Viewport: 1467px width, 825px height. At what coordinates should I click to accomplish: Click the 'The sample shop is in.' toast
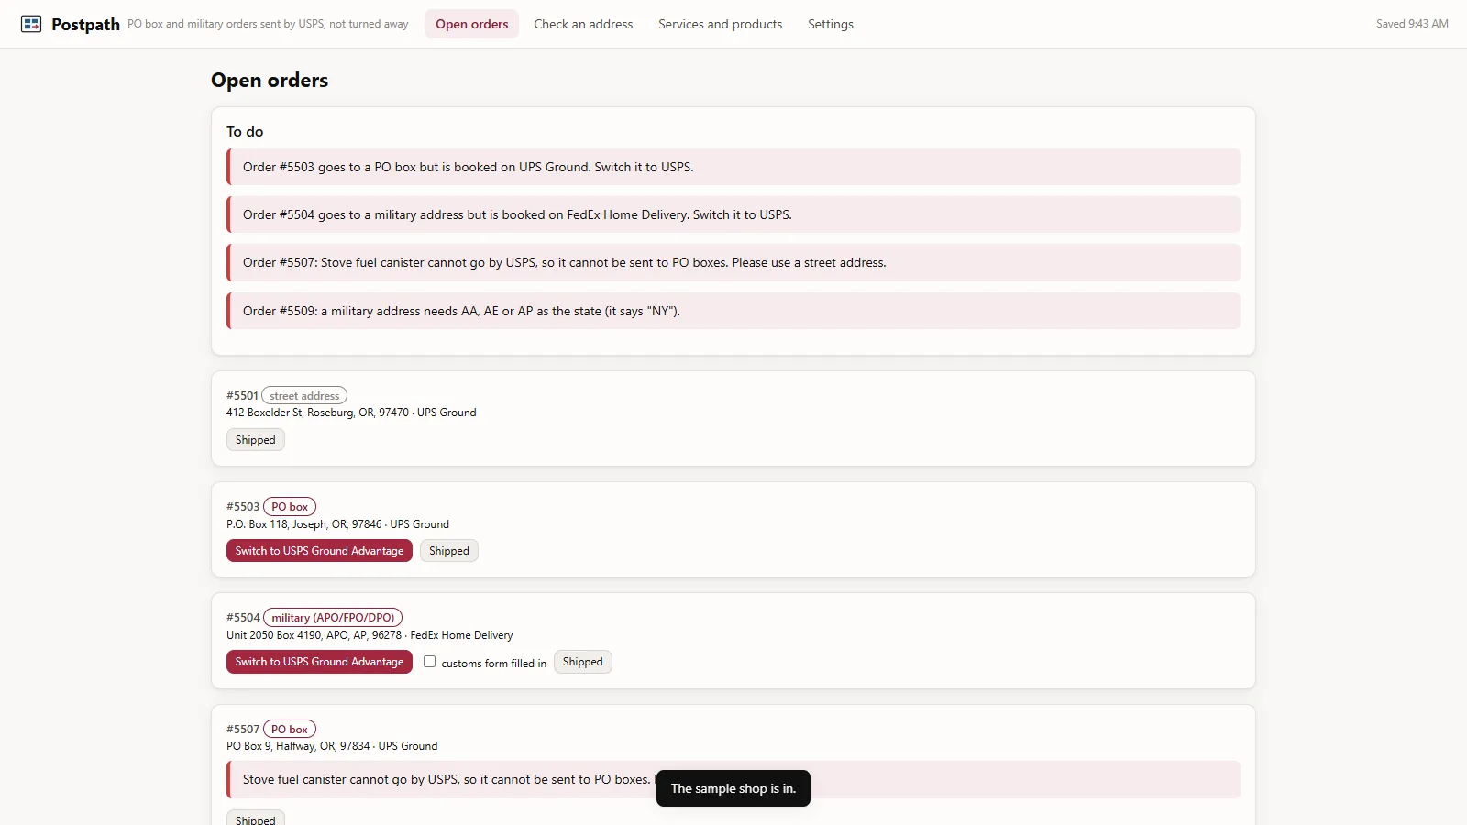click(733, 788)
